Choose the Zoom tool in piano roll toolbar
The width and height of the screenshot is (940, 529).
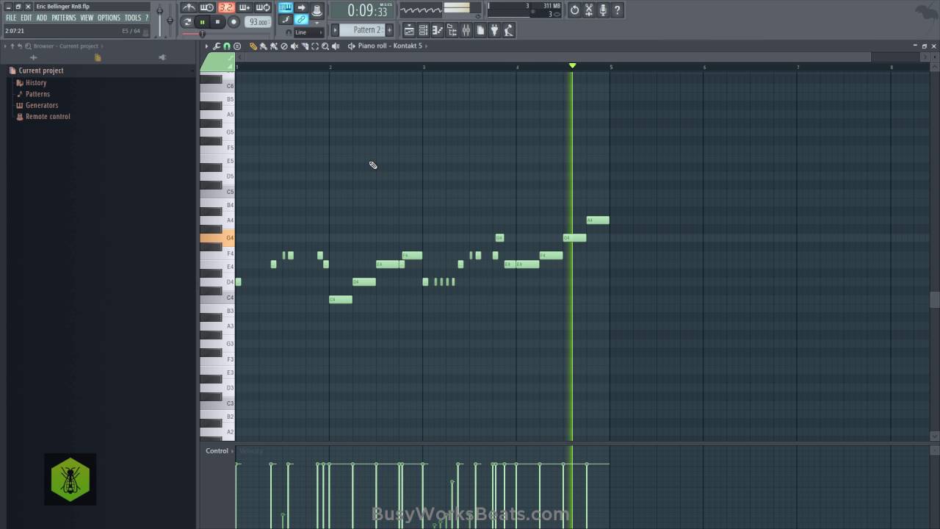coord(325,46)
